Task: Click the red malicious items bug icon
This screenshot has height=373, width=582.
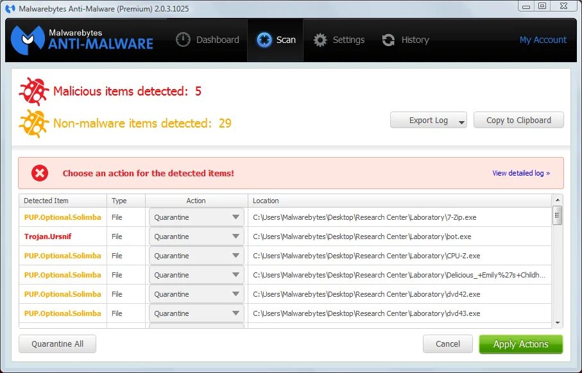Action: click(34, 91)
